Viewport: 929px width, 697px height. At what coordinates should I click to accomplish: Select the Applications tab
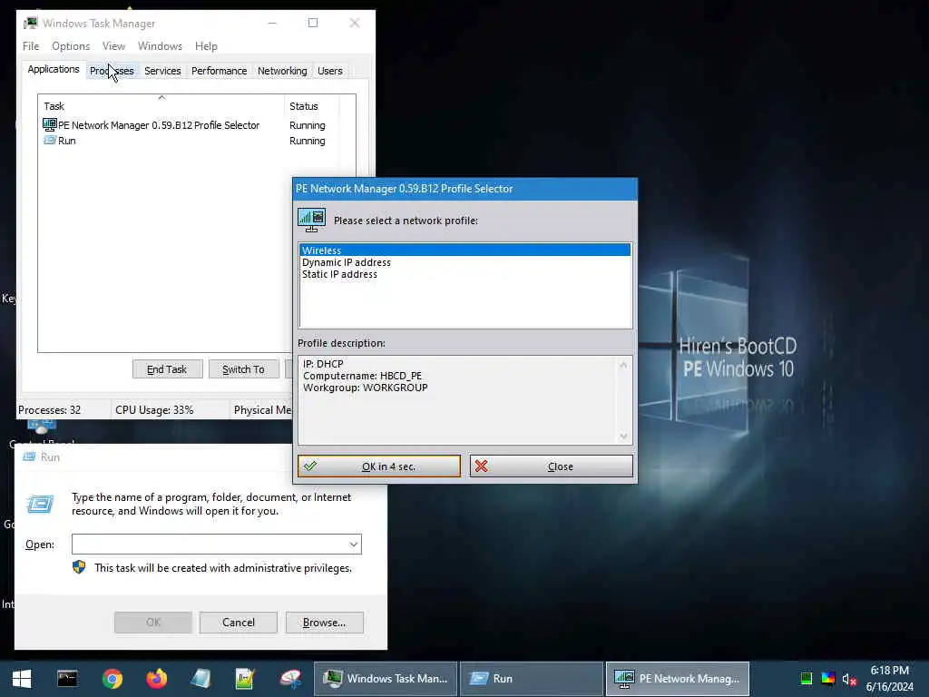click(x=54, y=69)
